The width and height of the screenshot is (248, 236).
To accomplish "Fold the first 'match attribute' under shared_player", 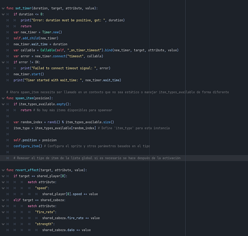I will [x=3, y=182].
